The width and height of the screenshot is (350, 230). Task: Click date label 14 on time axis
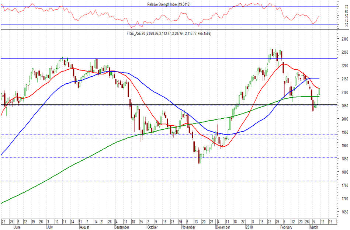pos(96,222)
